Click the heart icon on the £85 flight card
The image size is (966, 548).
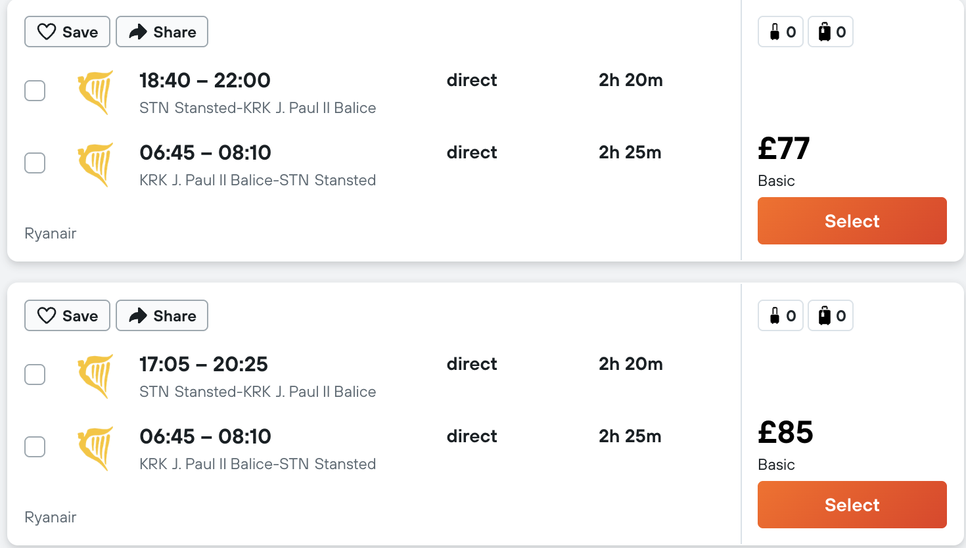47,315
